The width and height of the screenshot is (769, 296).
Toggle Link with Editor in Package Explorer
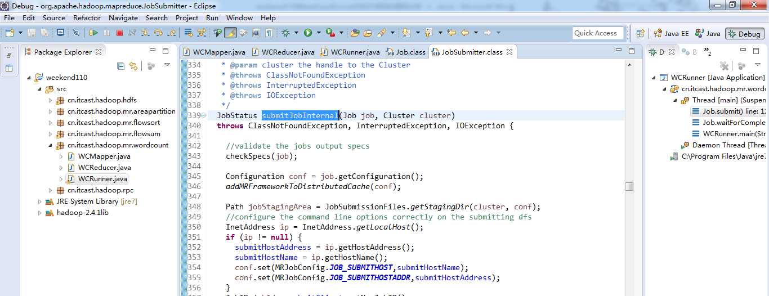tap(133, 66)
